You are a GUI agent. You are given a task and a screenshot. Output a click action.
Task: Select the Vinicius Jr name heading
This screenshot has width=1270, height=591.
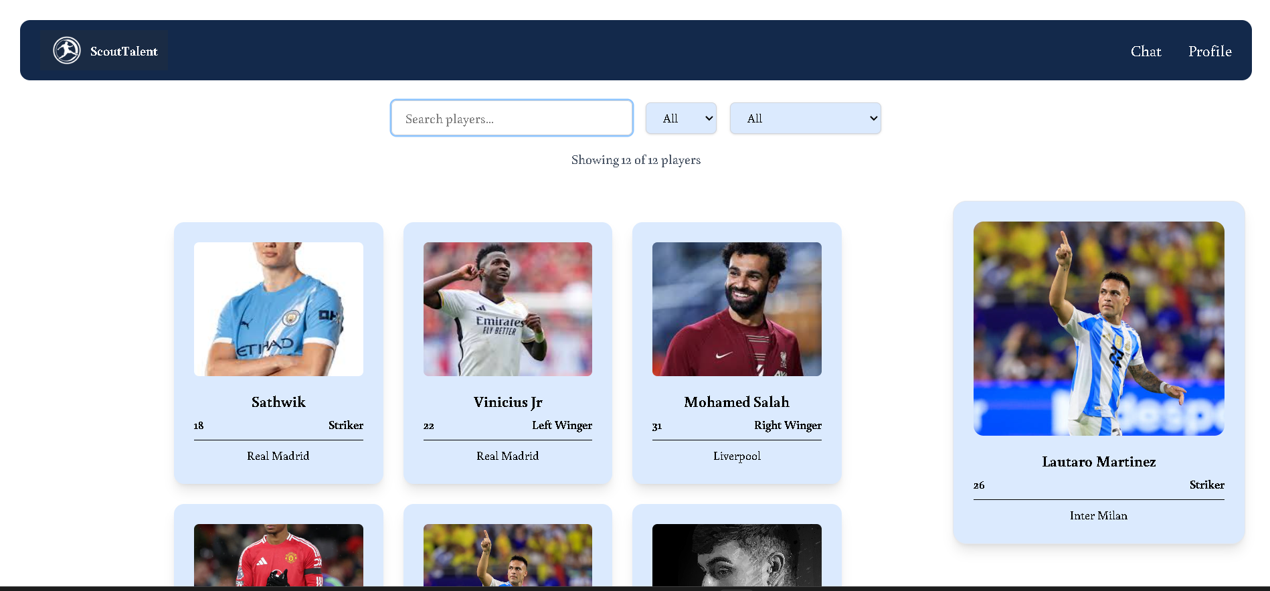pyautogui.click(x=508, y=402)
